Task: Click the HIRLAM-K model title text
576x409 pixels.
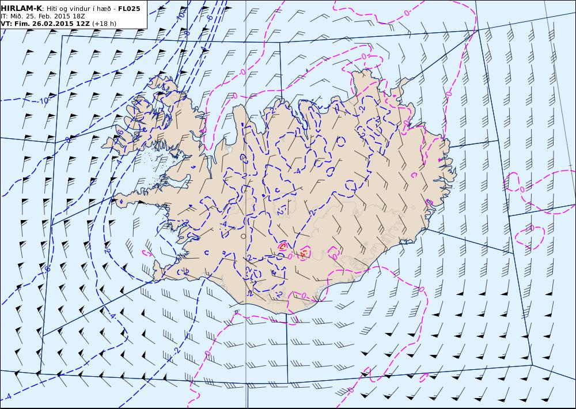Action: pyautogui.click(x=21, y=9)
